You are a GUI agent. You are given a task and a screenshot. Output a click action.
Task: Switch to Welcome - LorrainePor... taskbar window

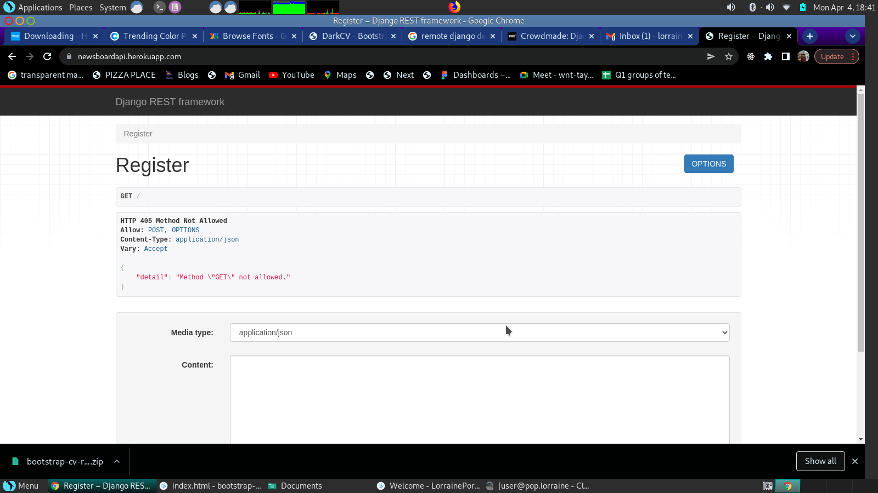(x=428, y=486)
